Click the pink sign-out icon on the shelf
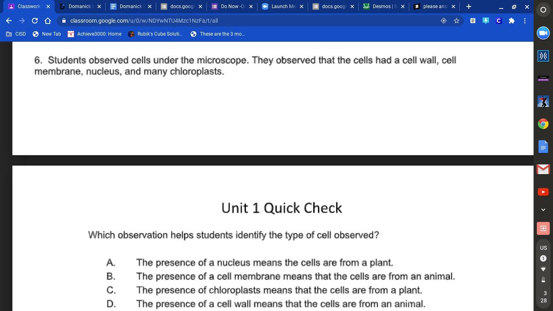 [543, 228]
